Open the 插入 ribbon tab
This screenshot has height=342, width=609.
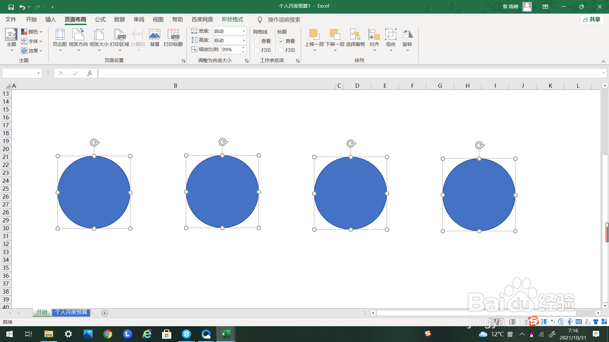click(x=50, y=20)
